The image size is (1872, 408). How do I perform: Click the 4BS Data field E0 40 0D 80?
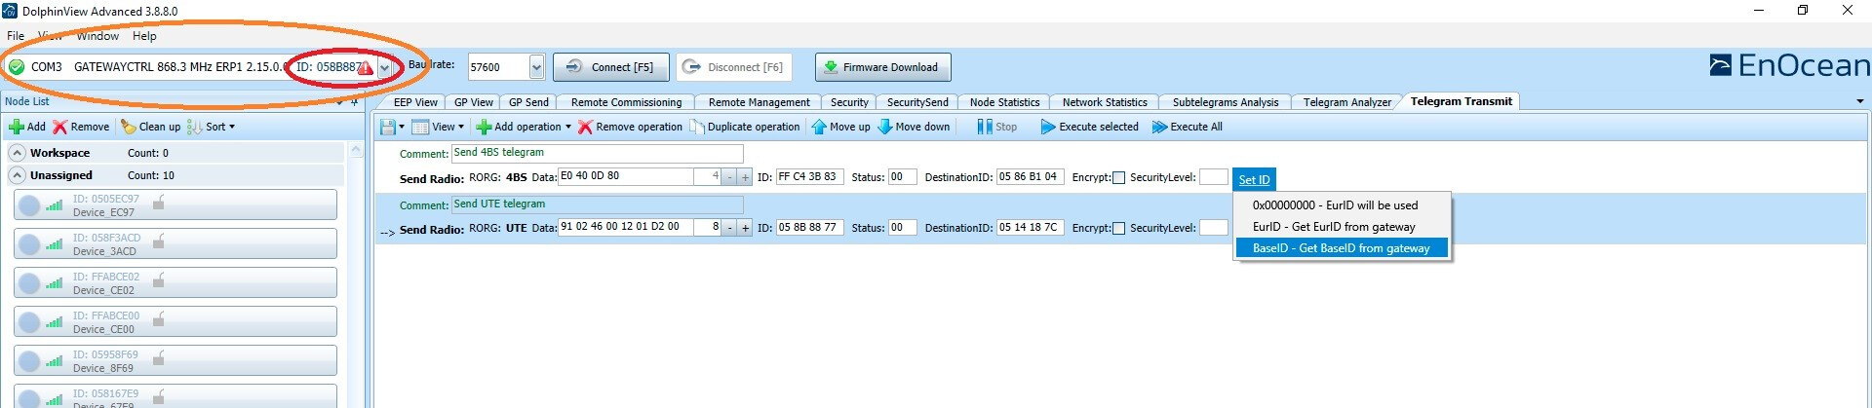pos(626,176)
